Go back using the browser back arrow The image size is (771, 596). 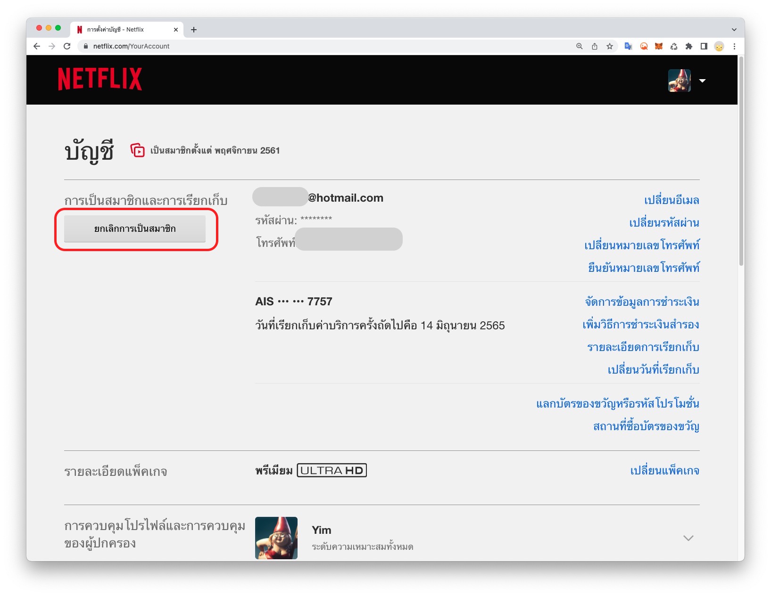click(37, 46)
